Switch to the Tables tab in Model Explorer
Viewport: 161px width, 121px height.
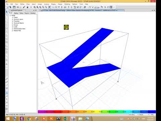coord(21,13)
